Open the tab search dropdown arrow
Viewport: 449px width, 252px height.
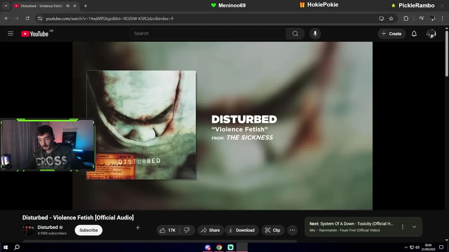coord(6,6)
